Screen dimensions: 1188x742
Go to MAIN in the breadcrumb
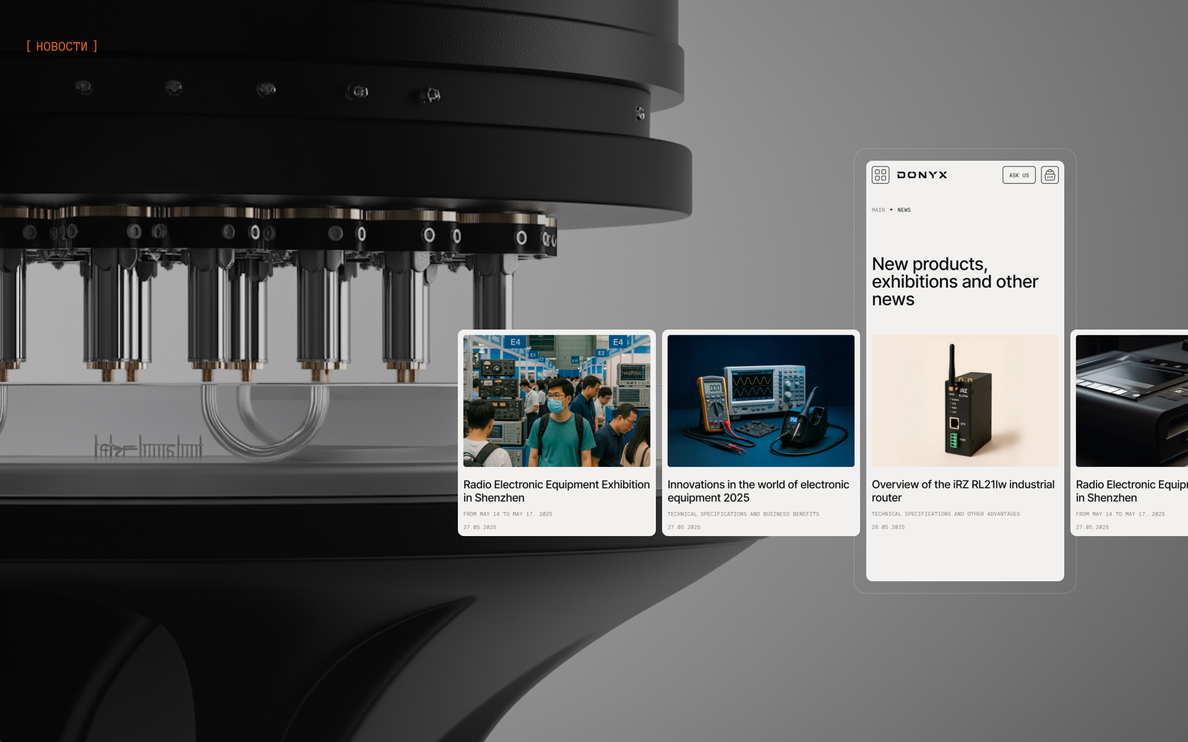pyautogui.click(x=878, y=210)
